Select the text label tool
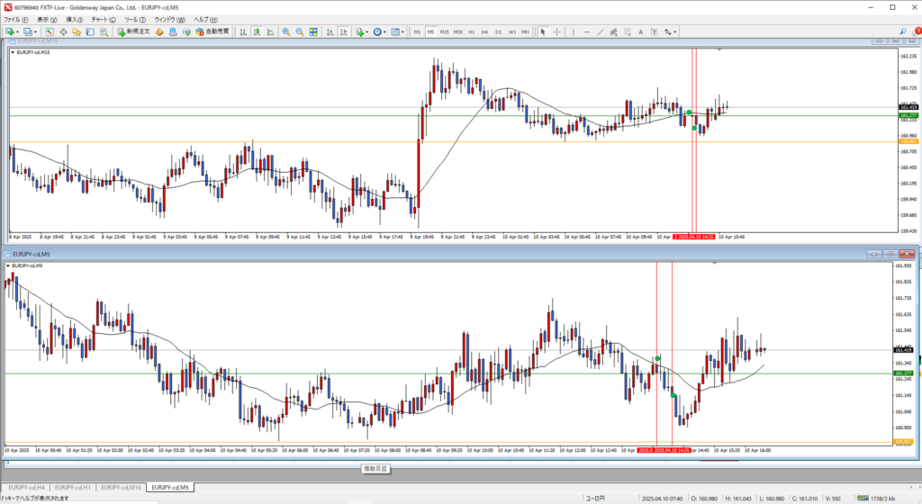Screen dimensions: 922x504 pyautogui.click(x=638, y=31)
